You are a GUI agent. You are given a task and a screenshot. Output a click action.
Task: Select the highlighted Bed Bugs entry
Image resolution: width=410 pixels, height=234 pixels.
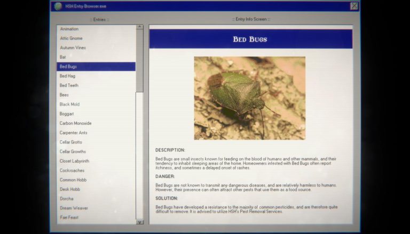click(68, 67)
